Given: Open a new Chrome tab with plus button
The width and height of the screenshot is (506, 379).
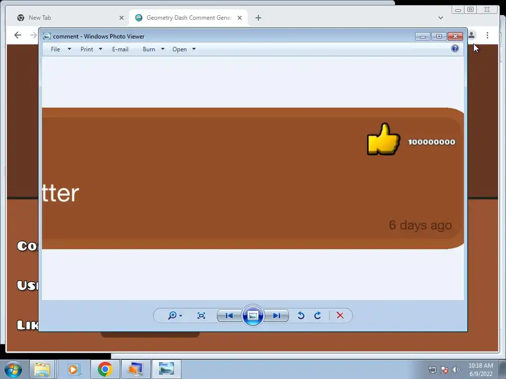Looking at the screenshot, I should [x=258, y=18].
